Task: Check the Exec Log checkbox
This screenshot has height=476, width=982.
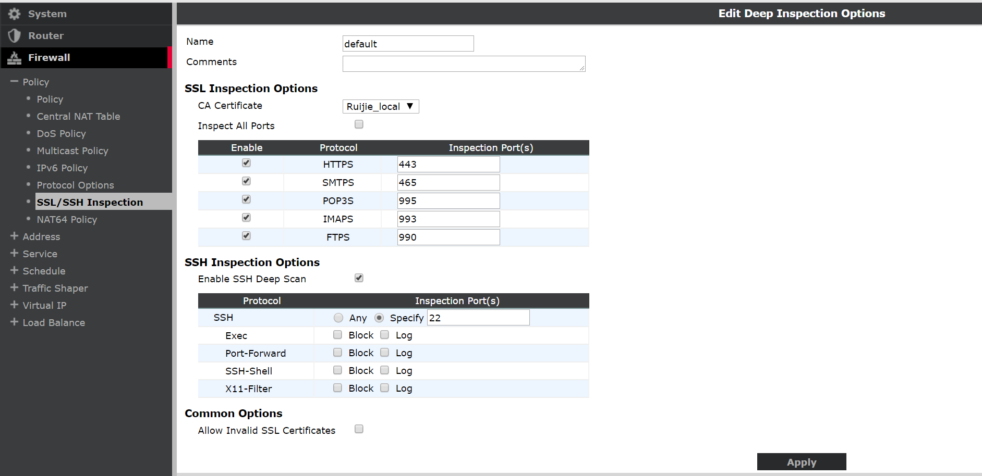Action: pyautogui.click(x=384, y=334)
